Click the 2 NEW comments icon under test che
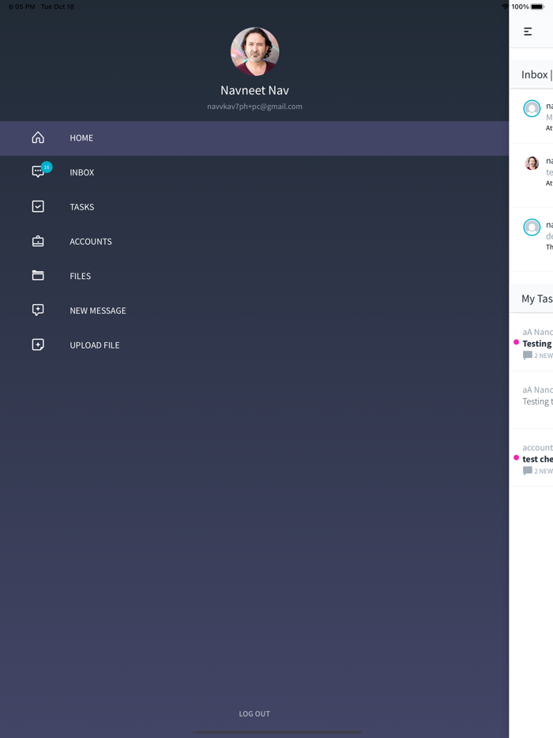The width and height of the screenshot is (553, 738). tap(528, 471)
